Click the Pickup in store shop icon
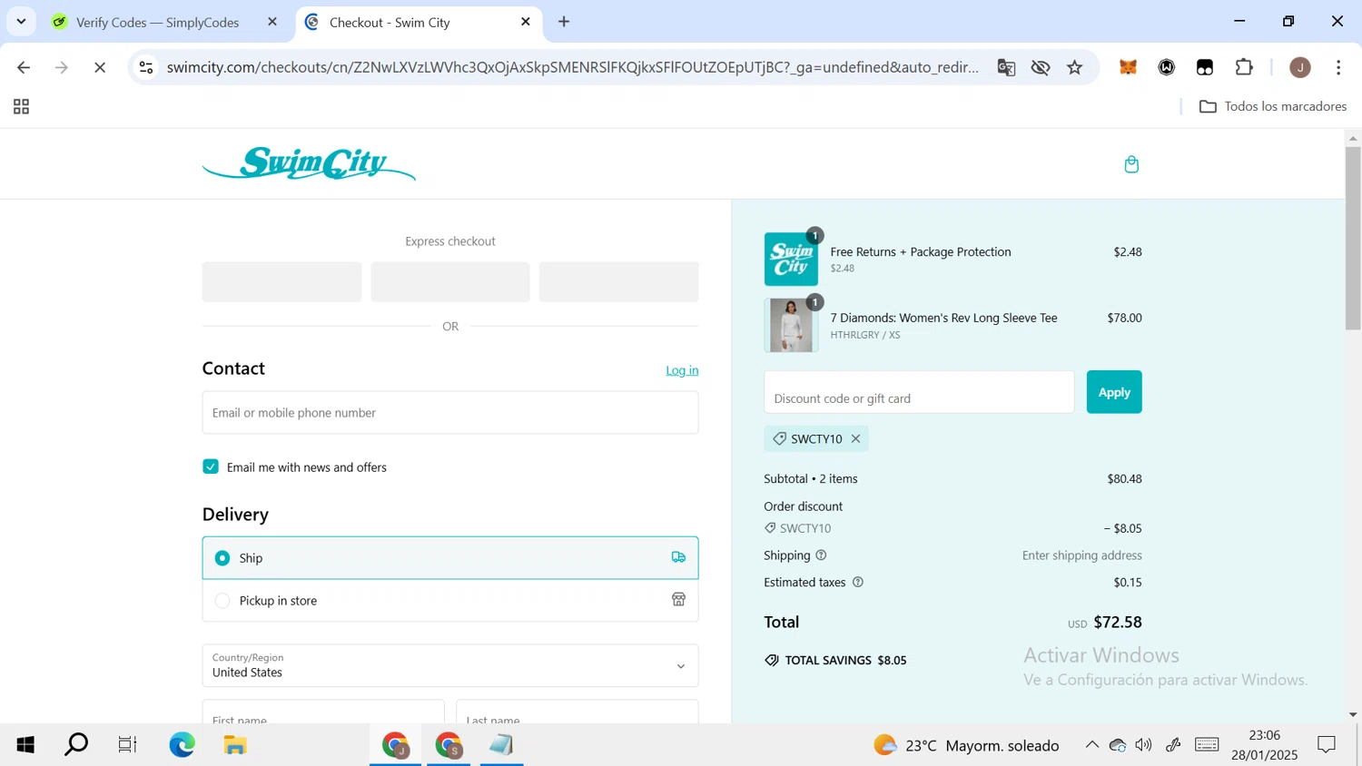1362x766 pixels. click(x=678, y=600)
